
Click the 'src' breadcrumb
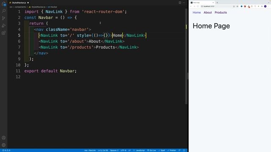click(x=11, y=7)
